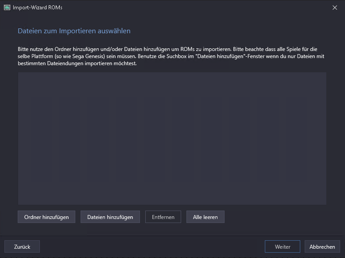Proceed by clicking "Weiter"
The height and width of the screenshot is (258, 345).
[x=282, y=246]
